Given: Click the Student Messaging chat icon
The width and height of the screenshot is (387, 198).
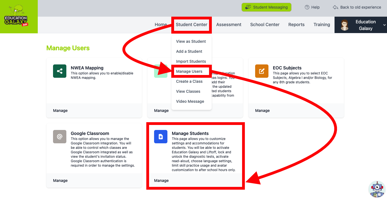Looking at the screenshot, I should click(x=248, y=7).
